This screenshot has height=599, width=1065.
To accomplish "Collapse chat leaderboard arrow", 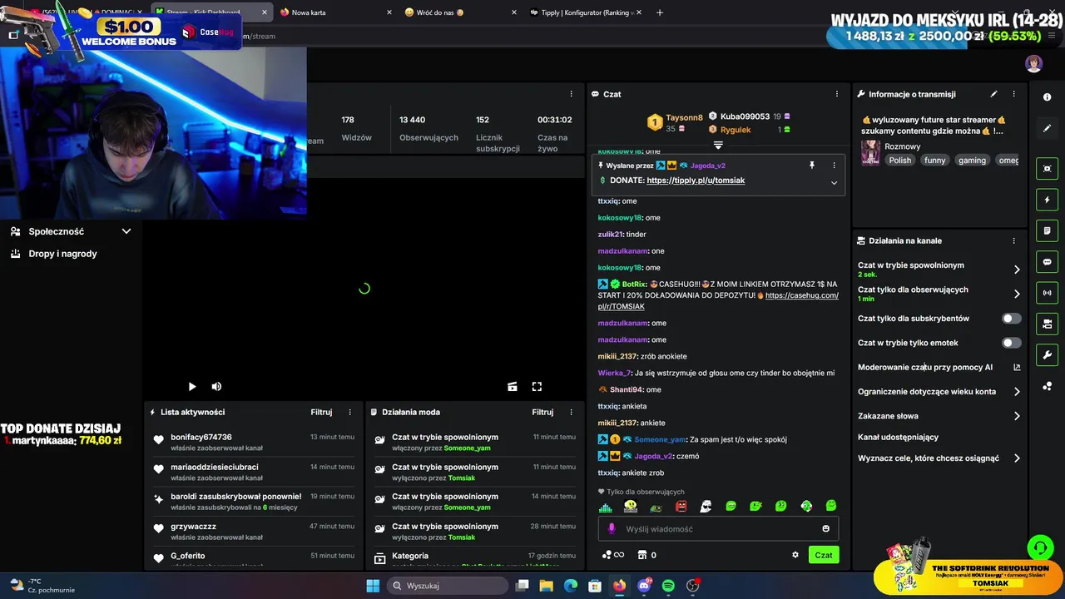I will (718, 145).
